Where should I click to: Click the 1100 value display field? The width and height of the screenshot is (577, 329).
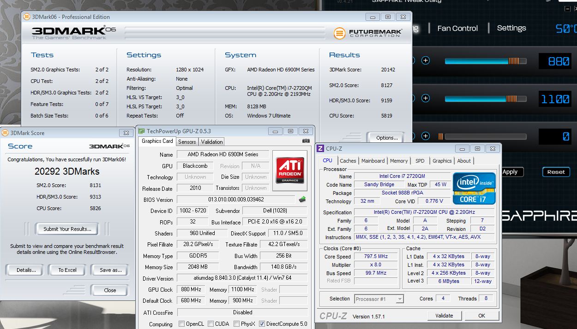click(x=556, y=99)
